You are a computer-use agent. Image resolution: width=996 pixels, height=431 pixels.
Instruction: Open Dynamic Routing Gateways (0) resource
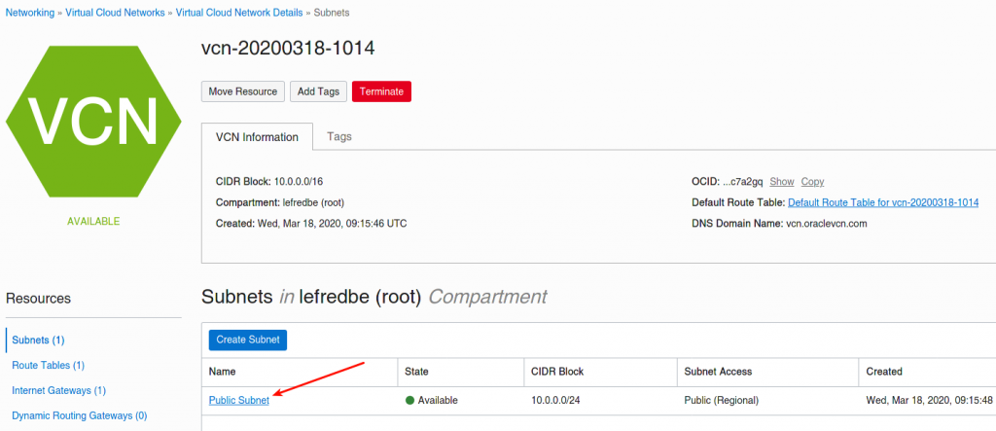pyautogui.click(x=80, y=415)
